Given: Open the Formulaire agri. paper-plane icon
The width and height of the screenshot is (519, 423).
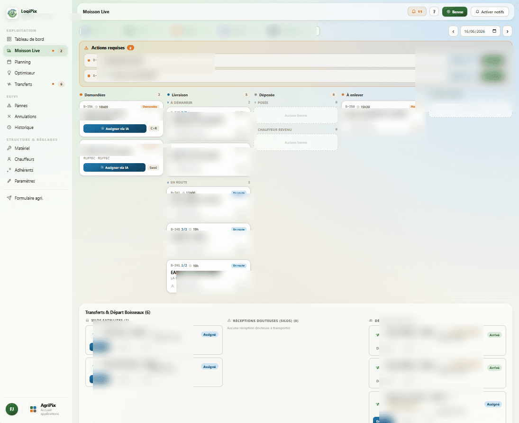Looking at the screenshot, I should point(9,198).
